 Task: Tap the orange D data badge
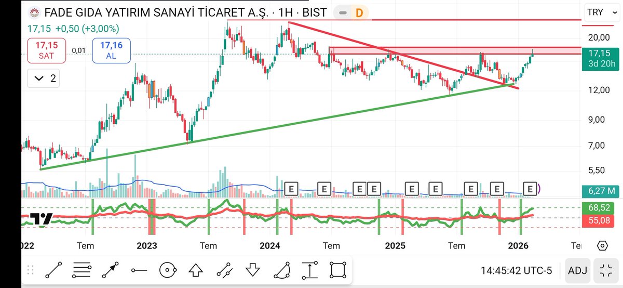tap(359, 12)
